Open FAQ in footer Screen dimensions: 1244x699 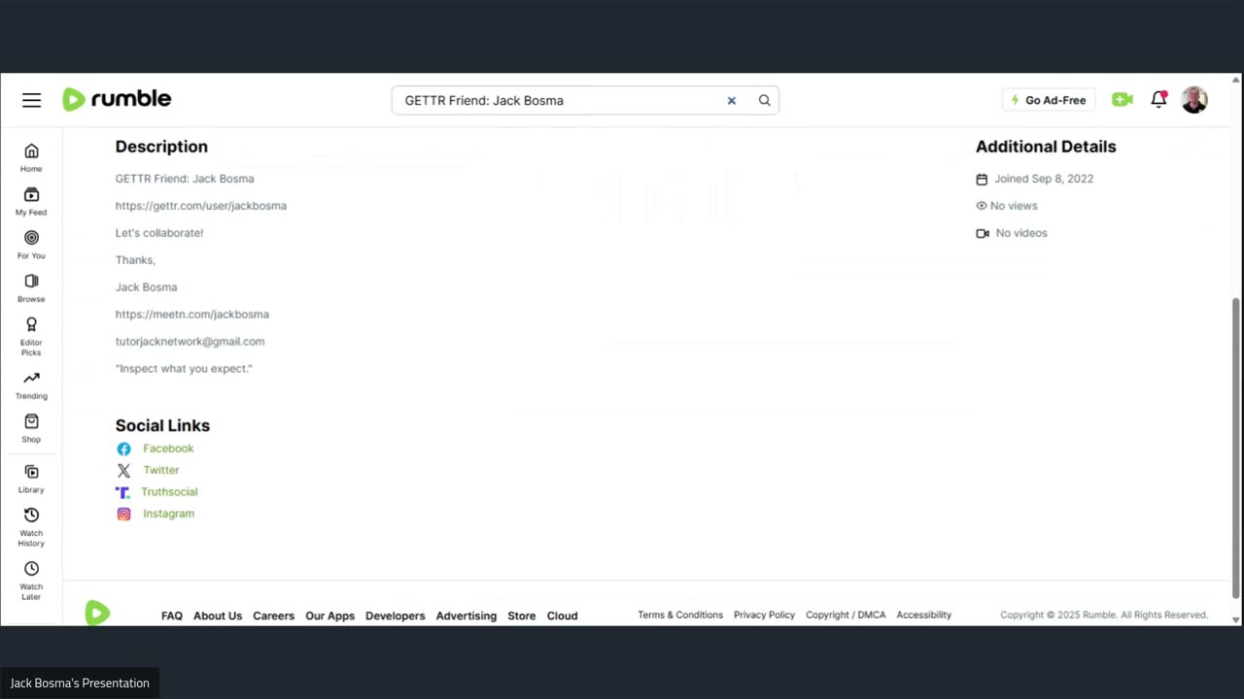pyautogui.click(x=172, y=616)
